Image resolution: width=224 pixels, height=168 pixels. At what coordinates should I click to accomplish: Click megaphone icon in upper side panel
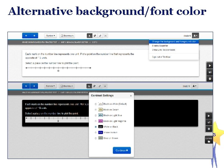coord(210,72)
